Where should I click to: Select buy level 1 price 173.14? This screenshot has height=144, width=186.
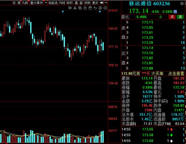pos(147,48)
